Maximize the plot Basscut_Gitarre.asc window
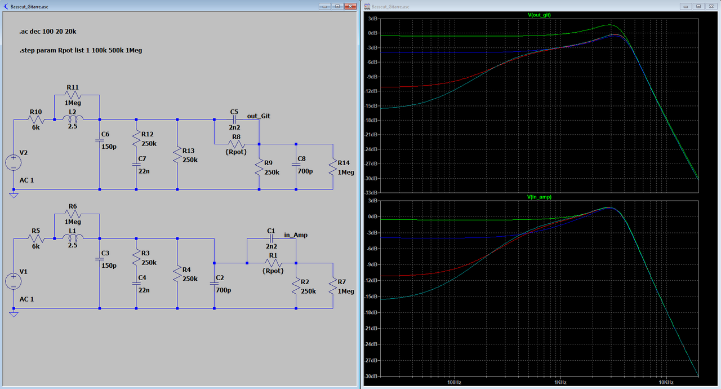This screenshot has height=389, width=721. [x=698, y=6]
